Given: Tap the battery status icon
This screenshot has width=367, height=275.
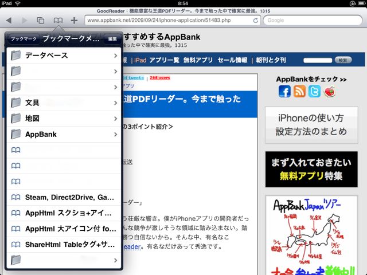Looking at the screenshot, I should coord(361,3).
